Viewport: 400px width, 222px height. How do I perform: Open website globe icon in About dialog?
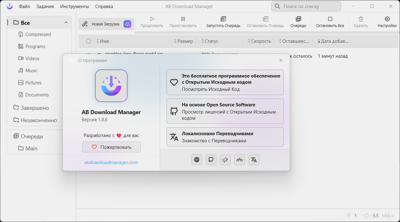click(197, 160)
